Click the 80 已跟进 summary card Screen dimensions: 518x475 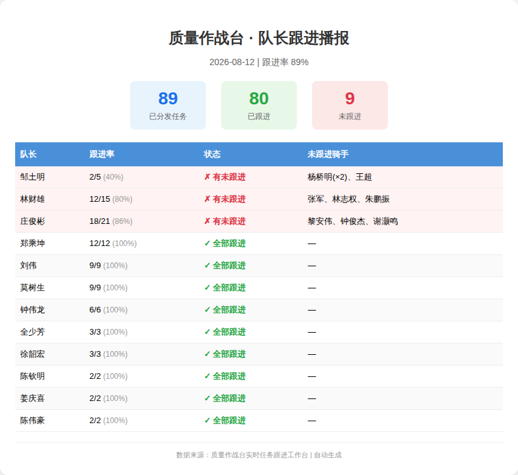pyautogui.click(x=258, y=105)
